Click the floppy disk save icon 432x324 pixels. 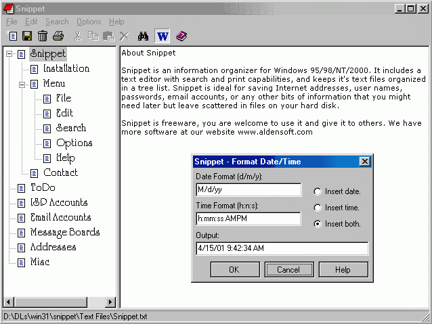(27, 36)
